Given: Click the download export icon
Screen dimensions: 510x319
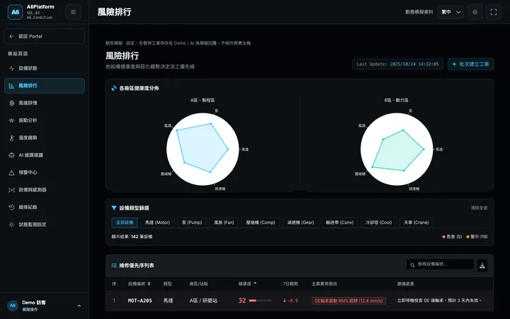Looking at the screenshot, I should pyautogui.click(x=482, y=266).
